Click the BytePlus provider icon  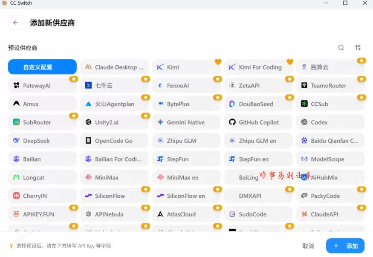[x=161, y=104]
